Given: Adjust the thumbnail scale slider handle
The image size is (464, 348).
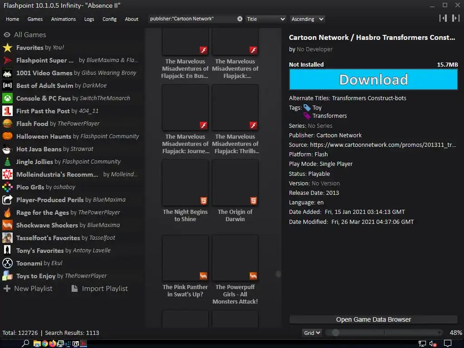Looking at the screenshot, I should pos(336,333).
